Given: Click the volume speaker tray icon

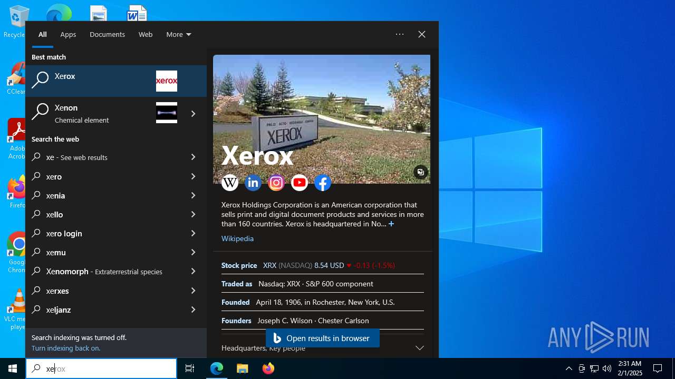Looking at the screenshot, I should 607,368.
